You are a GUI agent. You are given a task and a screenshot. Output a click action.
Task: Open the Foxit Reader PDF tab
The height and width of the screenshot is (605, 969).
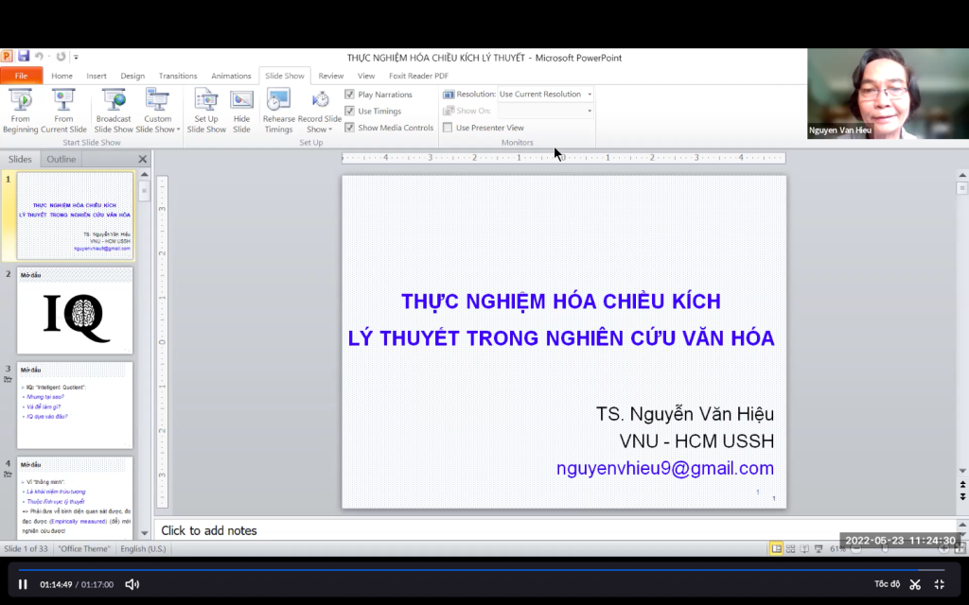click(418, 76)
